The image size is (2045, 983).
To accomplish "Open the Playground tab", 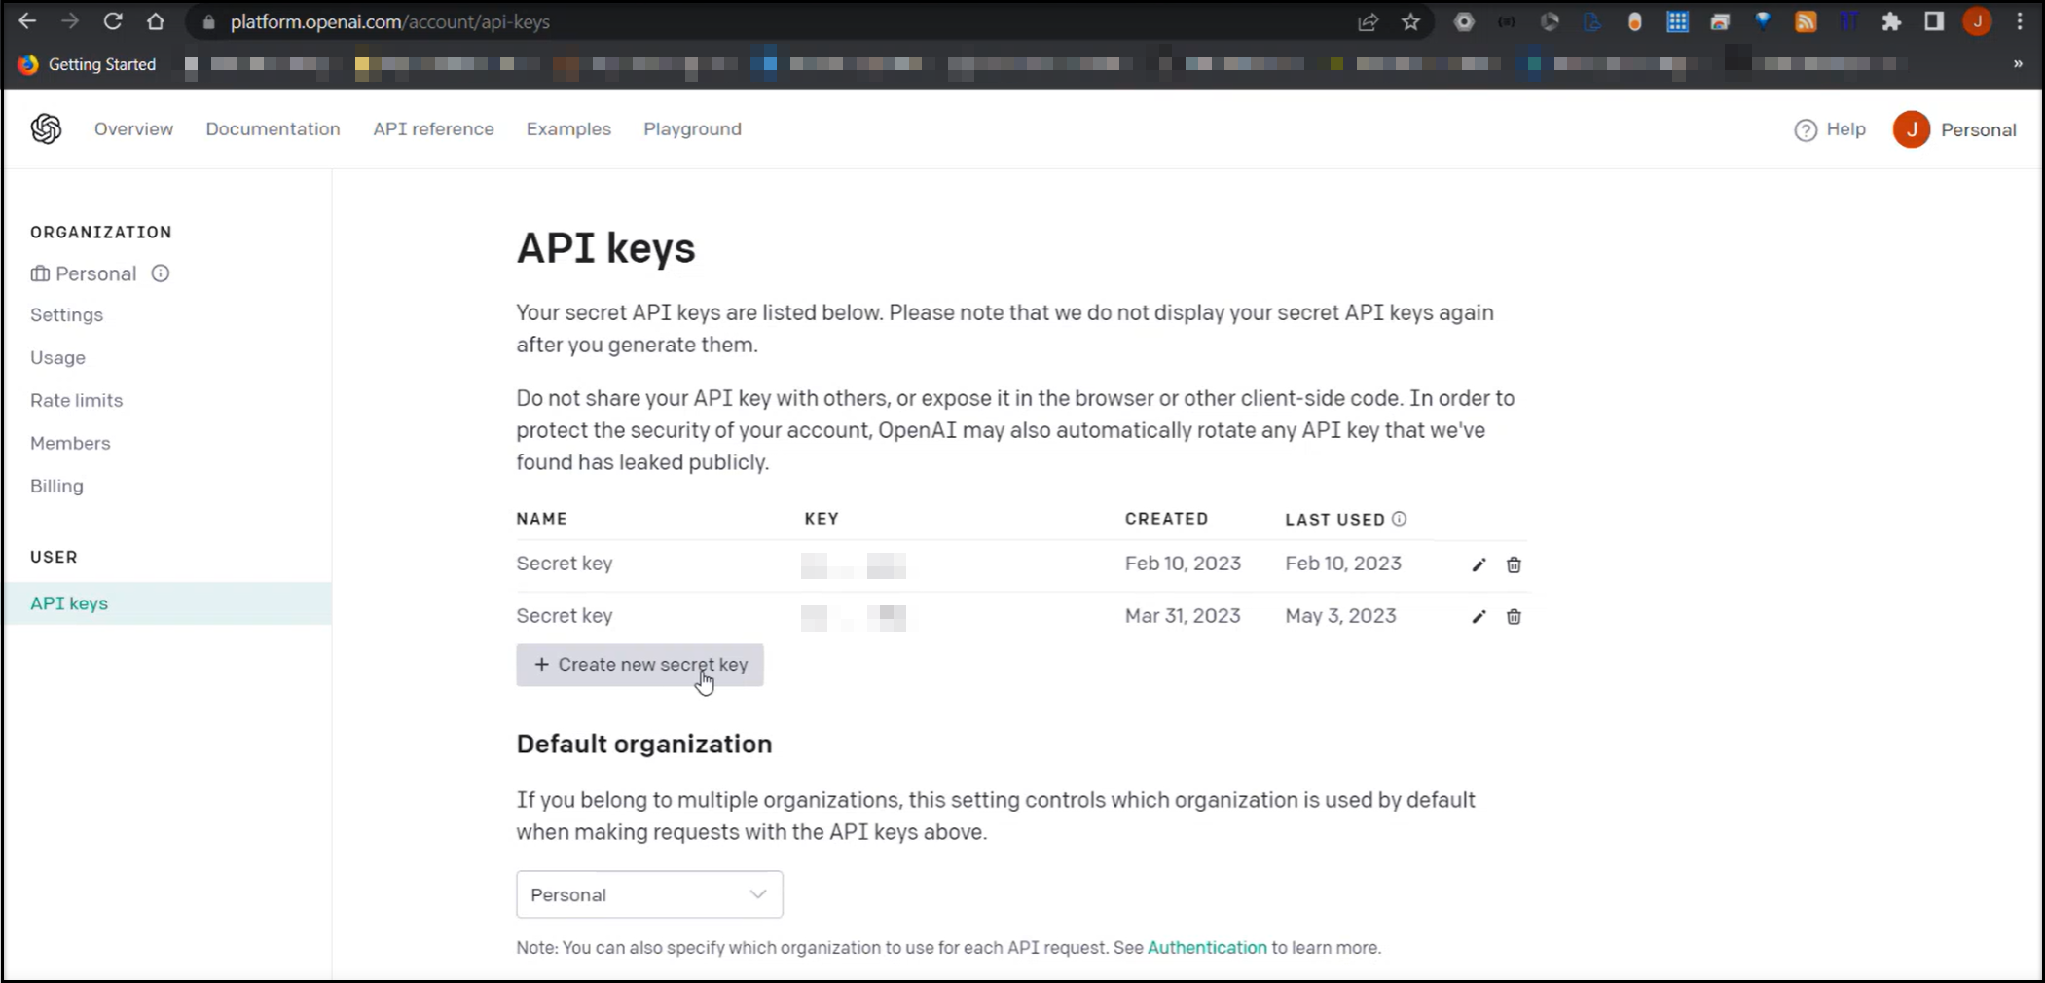I will pos(692,128).
